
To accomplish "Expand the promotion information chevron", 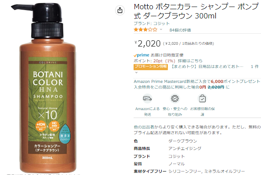I will [136, 73].
